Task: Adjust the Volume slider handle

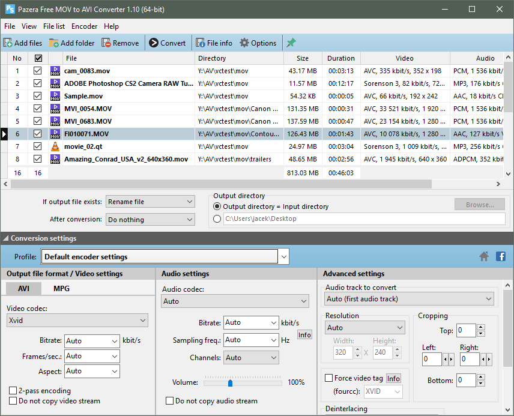Action: (x=230, y=383)
